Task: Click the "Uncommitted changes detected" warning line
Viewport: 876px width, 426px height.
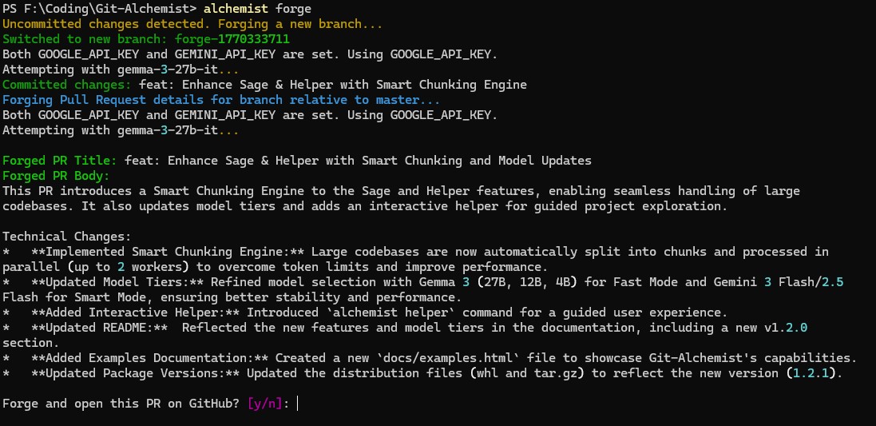Action: (x=192, y=24)
